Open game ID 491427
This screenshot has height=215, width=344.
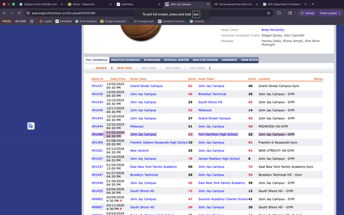97,86
